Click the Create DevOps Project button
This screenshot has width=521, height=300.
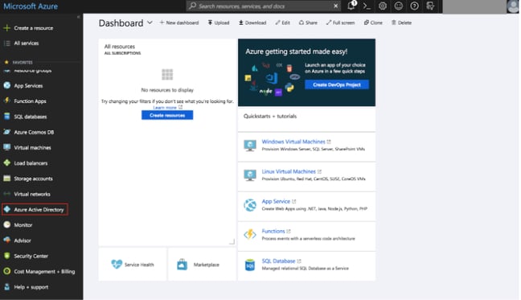point(337,84)
